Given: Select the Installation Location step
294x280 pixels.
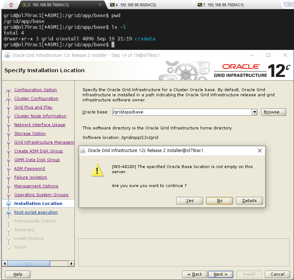Looking at the screenshot, I should click(x=38, y=203).
